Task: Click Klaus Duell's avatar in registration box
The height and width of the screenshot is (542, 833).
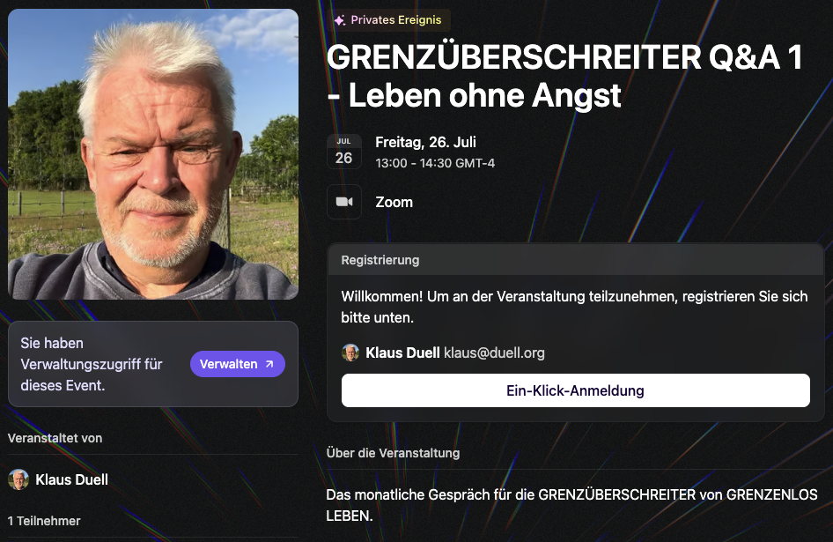Action: click(x=350, y=353)
